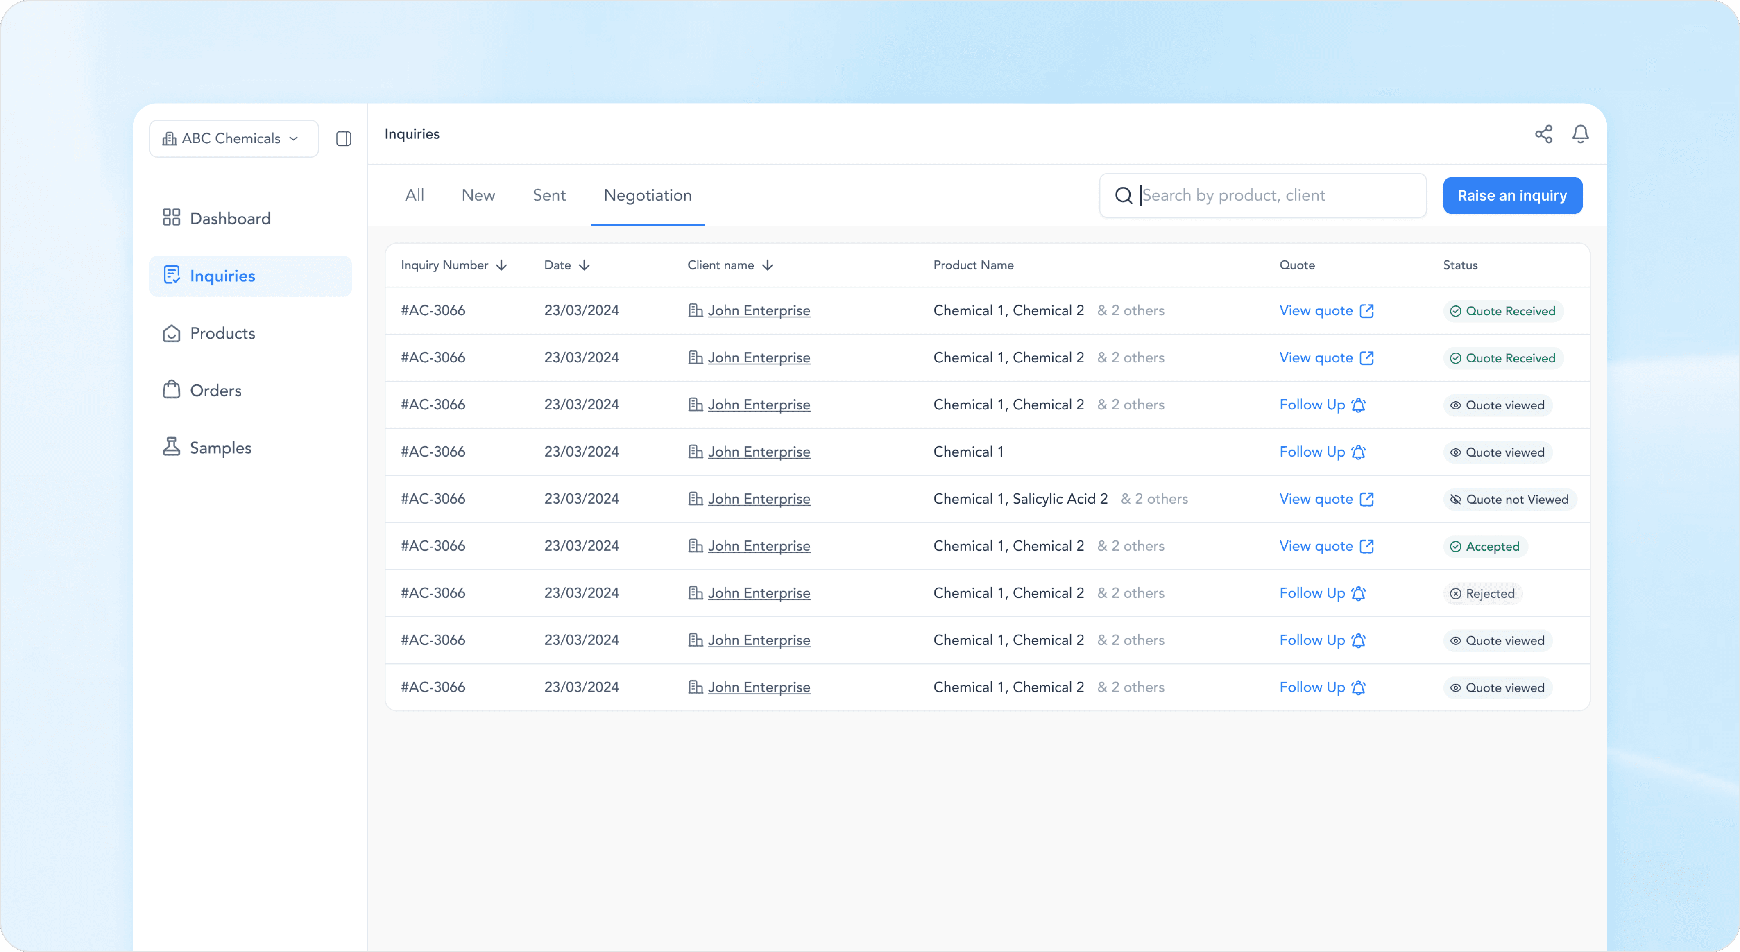Viewport: 1740px width, 952px height.
Task: Sort by Inquiry Number column arrow
Action: (x=501, y=265)
